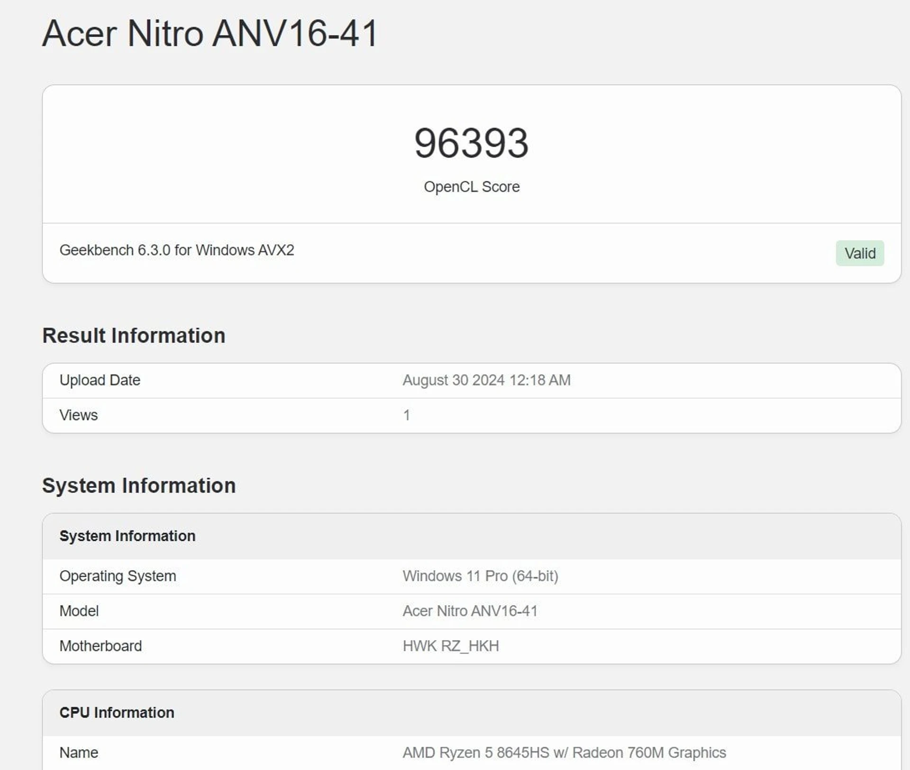Click the Geekbench 6.3.0 for Windows AVX2 text
This screenshot has width=910, height=770.
click(x=177, y=250)
